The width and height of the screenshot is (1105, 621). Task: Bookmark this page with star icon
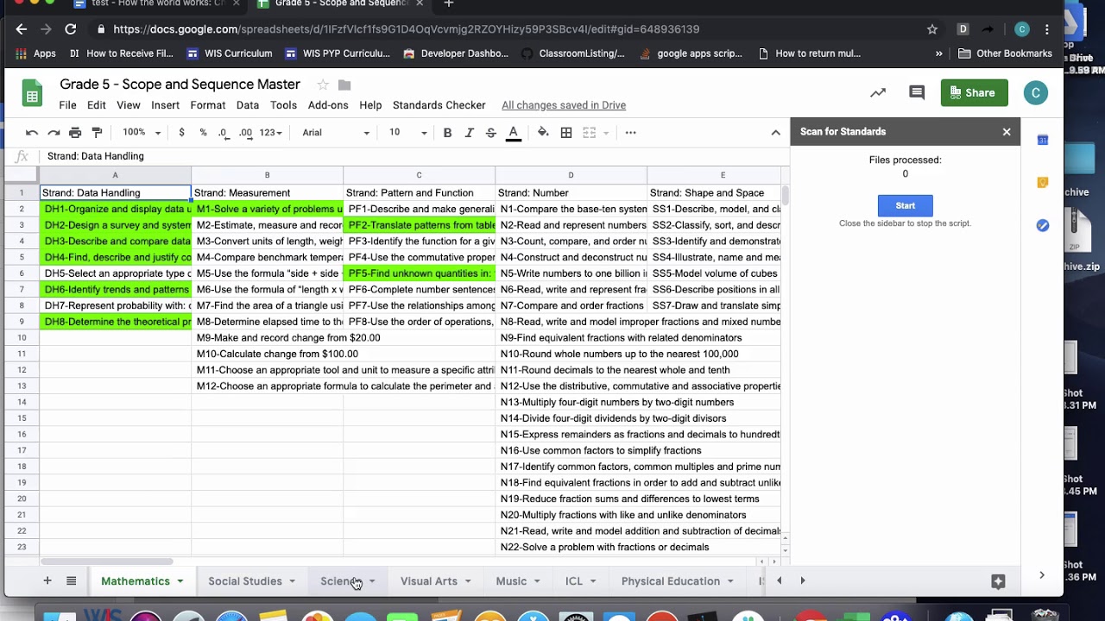[932, 29]
